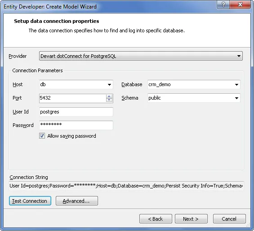Image resolution: width=254 pixels, height=231 pixels.
Task: Decrease the Port value with down arrow
Action: 109,100
